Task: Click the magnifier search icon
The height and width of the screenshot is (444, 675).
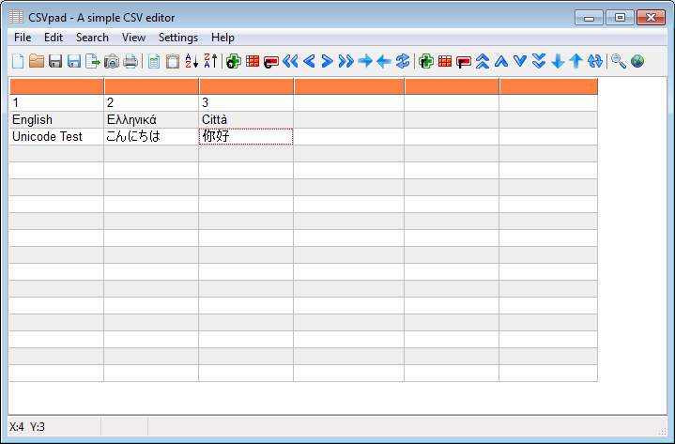Action: 618,61
